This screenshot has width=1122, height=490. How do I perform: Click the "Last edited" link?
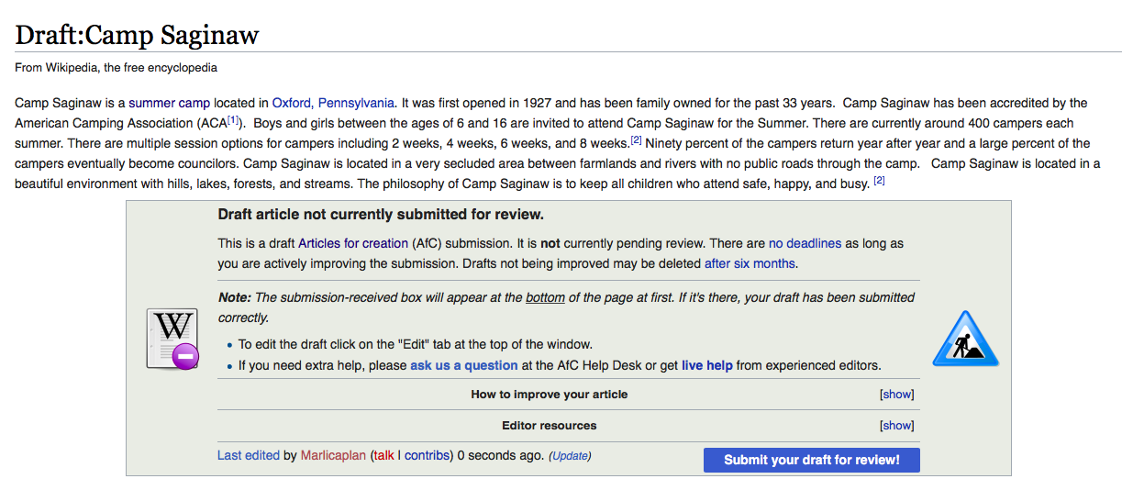[248, 455]
